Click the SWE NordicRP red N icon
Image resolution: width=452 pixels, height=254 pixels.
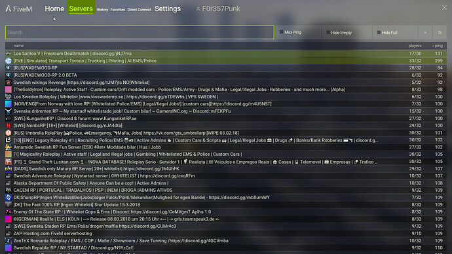click(9, 126)
